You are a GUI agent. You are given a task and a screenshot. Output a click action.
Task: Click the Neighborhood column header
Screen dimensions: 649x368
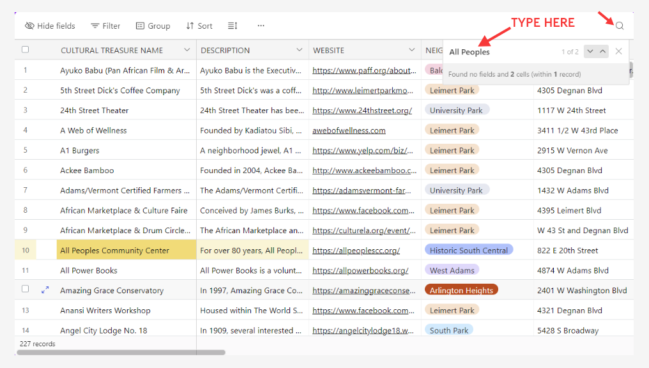tap(434, 50)
